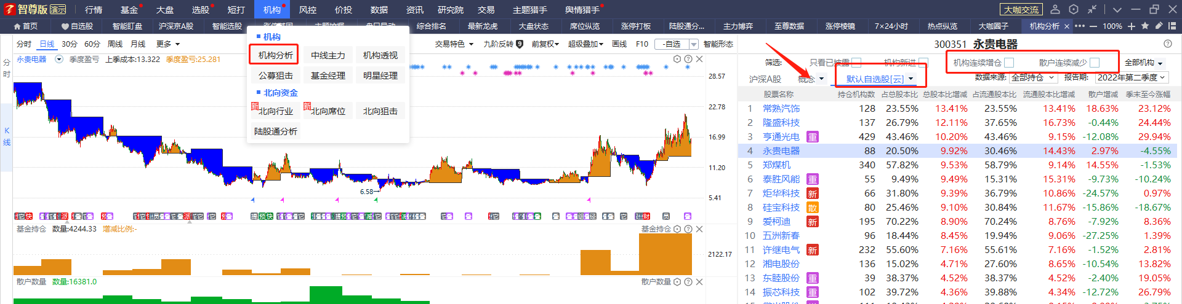This screenshot has width=1182, height=304.
Task: Open the three-dots more tabs menu
Action: pos(1080,26)
